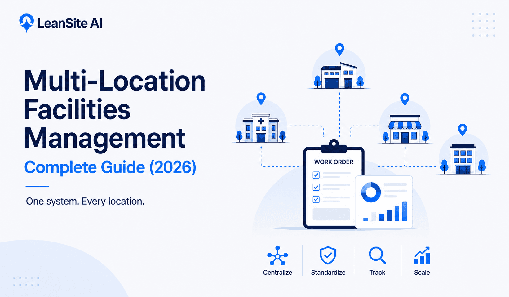Click the donut chart on analytics card

(x=371, y=192)
